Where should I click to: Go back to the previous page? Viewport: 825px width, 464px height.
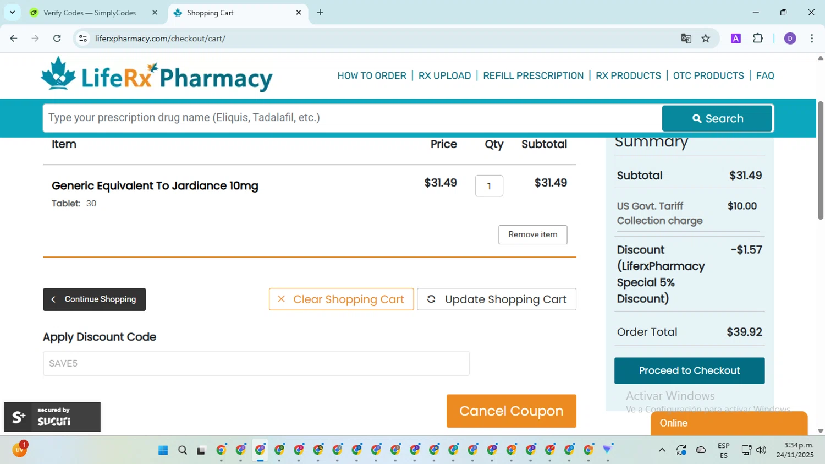pyautogui.click(x=14, y=39)
